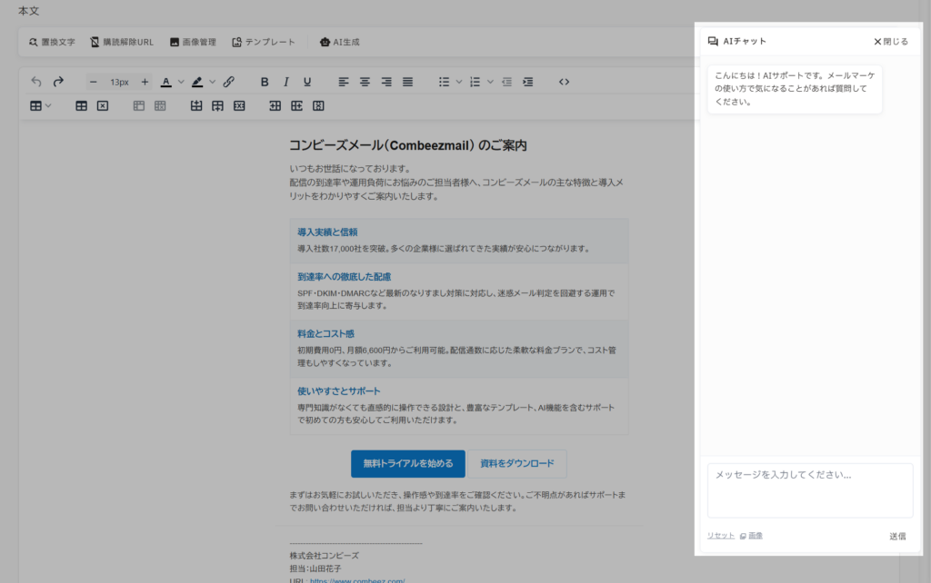Open source code view icon
931x583 pixels.
coord(564,82)
